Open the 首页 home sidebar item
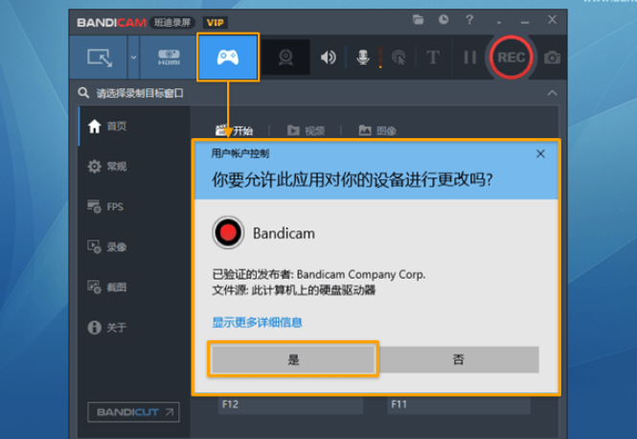 pos(134,126)
